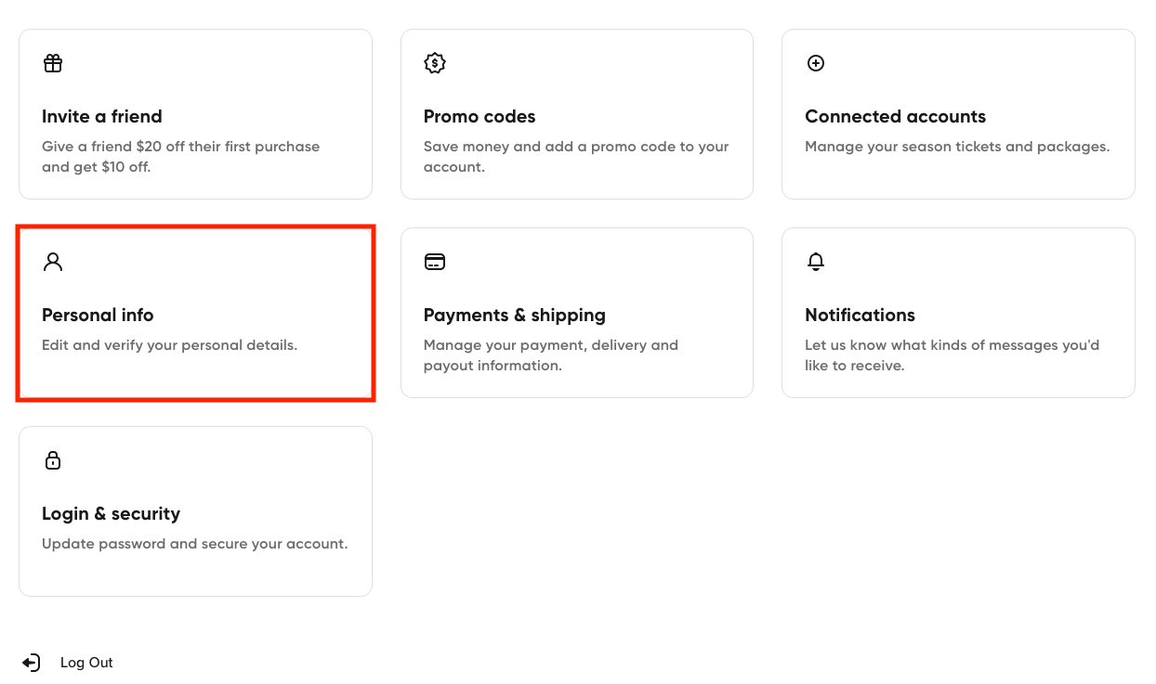Go to Personal info heading

pyautogui.click(x=98, y=315)
